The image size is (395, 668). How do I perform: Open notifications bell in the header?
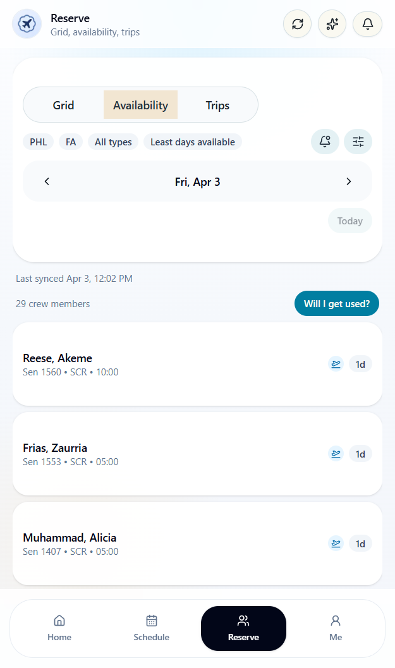point(367,24)
